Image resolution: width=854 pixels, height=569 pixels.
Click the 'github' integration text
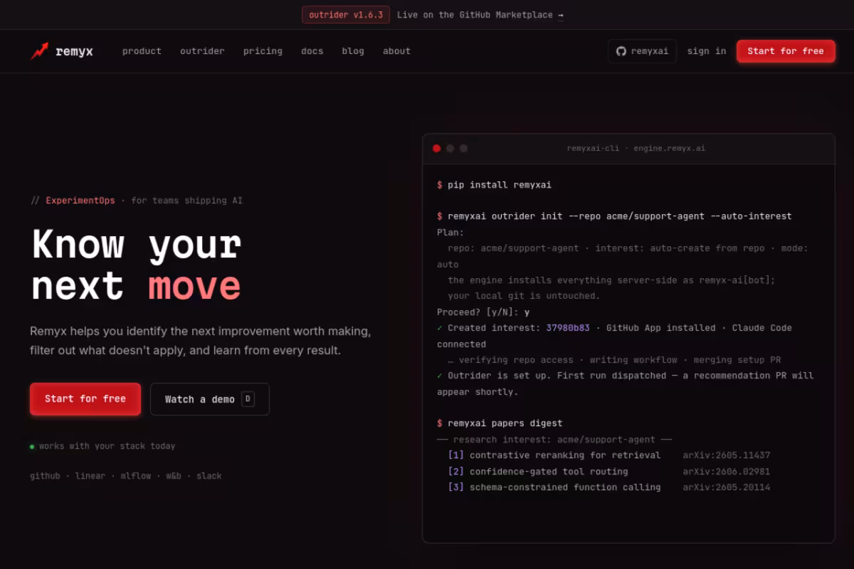tap(45, 476)
